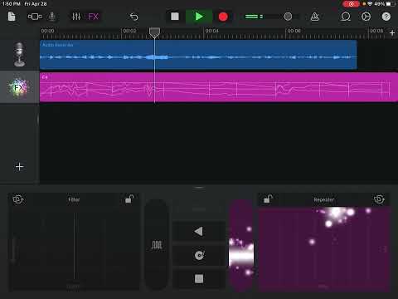Viewport: 398px width, 299px height.
Task: Tap the gater strip button
Action: [x=157, y=245]
